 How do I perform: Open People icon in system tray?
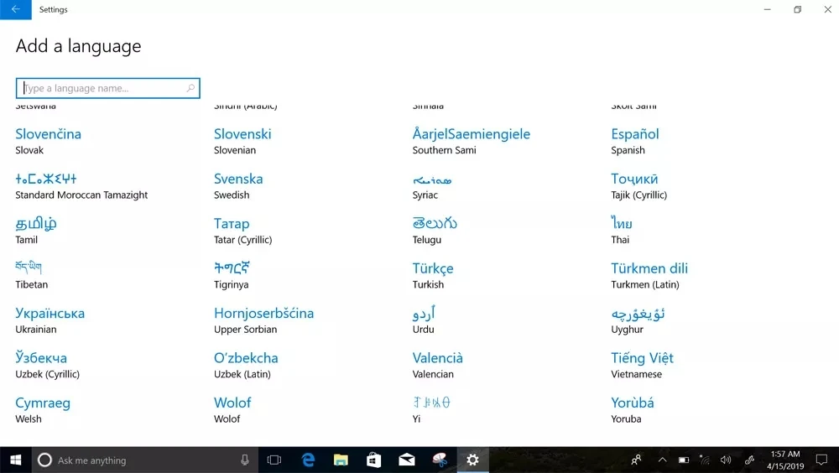click(x=636, y=460)
